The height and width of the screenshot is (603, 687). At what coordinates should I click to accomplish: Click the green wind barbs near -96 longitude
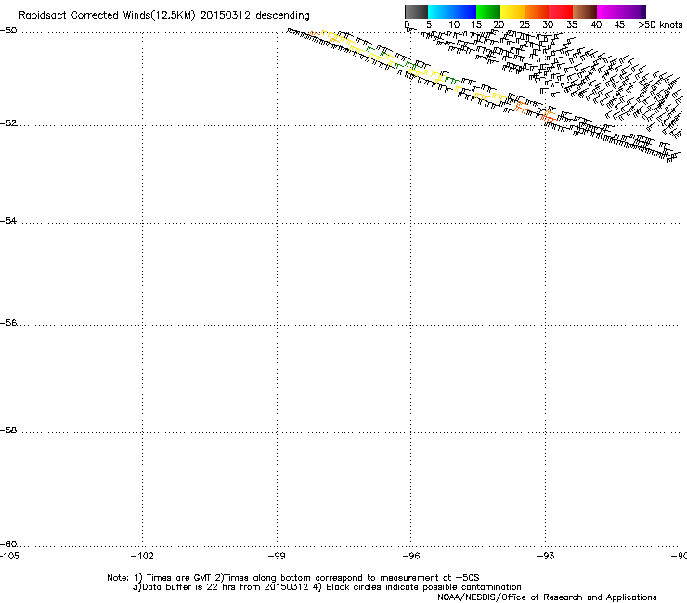(412, 65)
